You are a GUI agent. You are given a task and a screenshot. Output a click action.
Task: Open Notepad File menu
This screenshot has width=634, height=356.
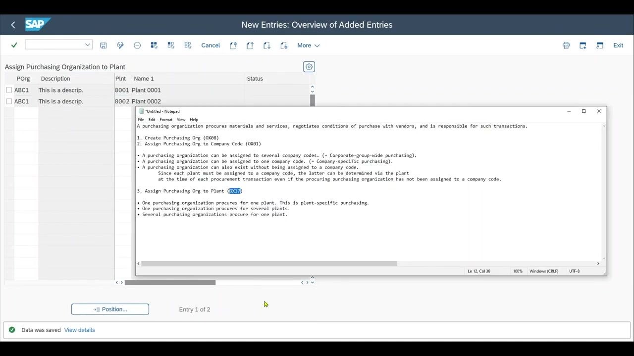pos(141,120)
